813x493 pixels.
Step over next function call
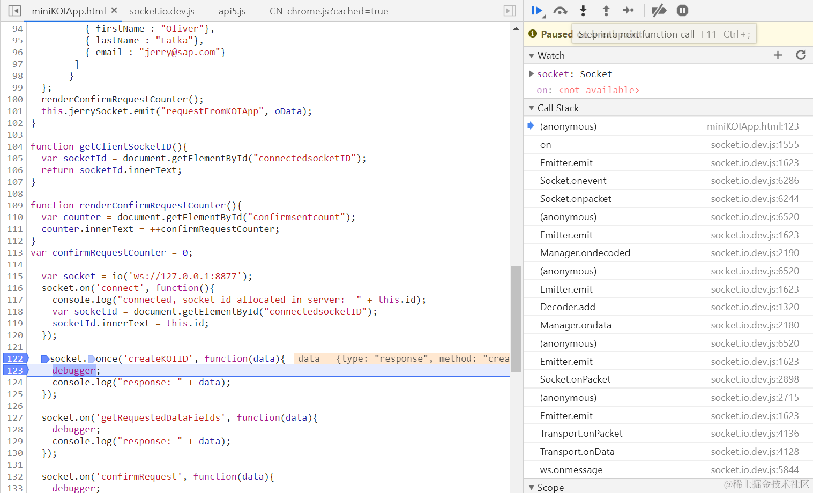click(561, 11)
